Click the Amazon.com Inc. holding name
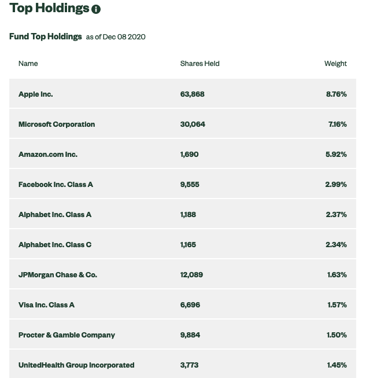Viewport: 366px width, 378px height. tap(48, 155)
